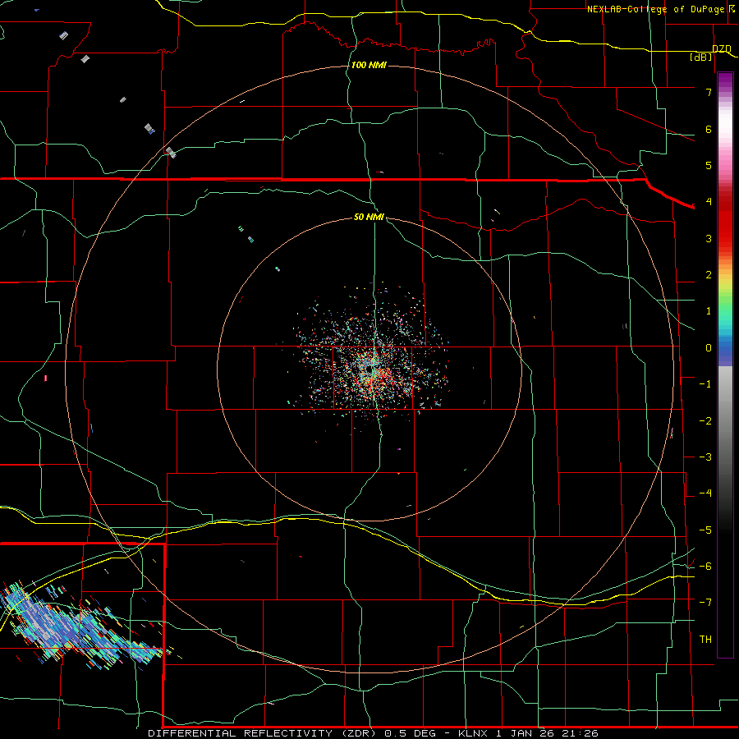Click "KLNX" station ID in bottom caption
739x739 pixels.
coord(473,733)
